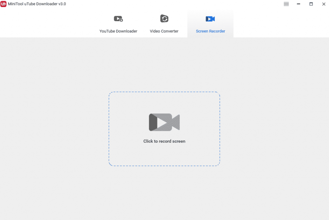Click the gray video camera icon to record
329x220 pixels.
[164, 122]
